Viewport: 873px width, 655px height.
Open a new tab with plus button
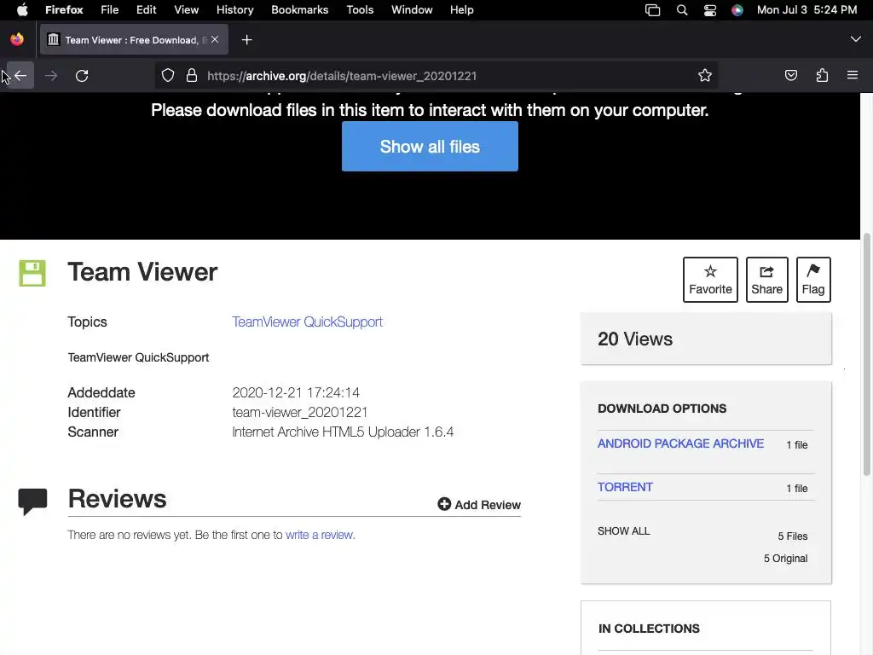tap(246, 39)
